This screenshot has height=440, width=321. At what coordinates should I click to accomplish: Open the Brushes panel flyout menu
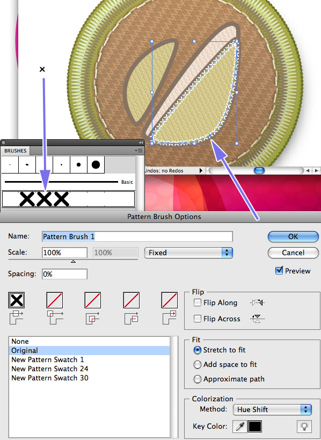coord(139,150)
